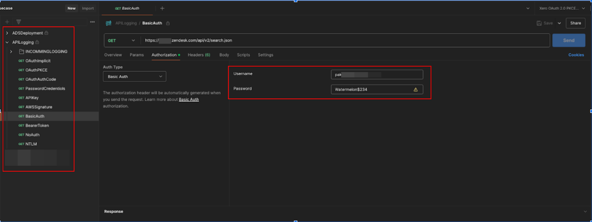
Task: Click the INCOMMINGLOGGING folder icon
Action: 22,52
